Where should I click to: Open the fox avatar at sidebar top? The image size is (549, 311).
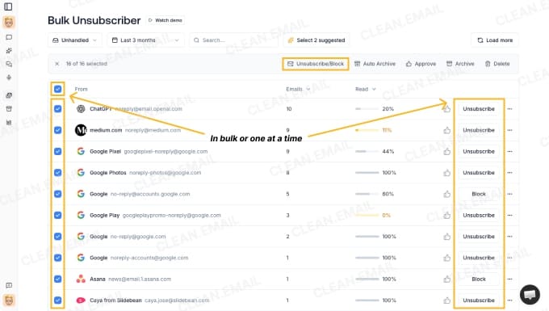(9, 23)
